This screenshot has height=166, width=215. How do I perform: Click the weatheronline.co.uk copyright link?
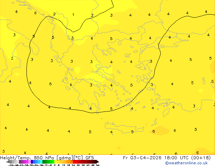pos(186,163)
